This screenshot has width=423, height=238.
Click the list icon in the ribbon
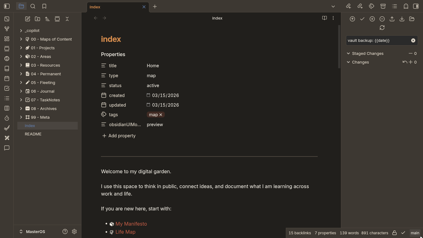click(x=7, y=98)
